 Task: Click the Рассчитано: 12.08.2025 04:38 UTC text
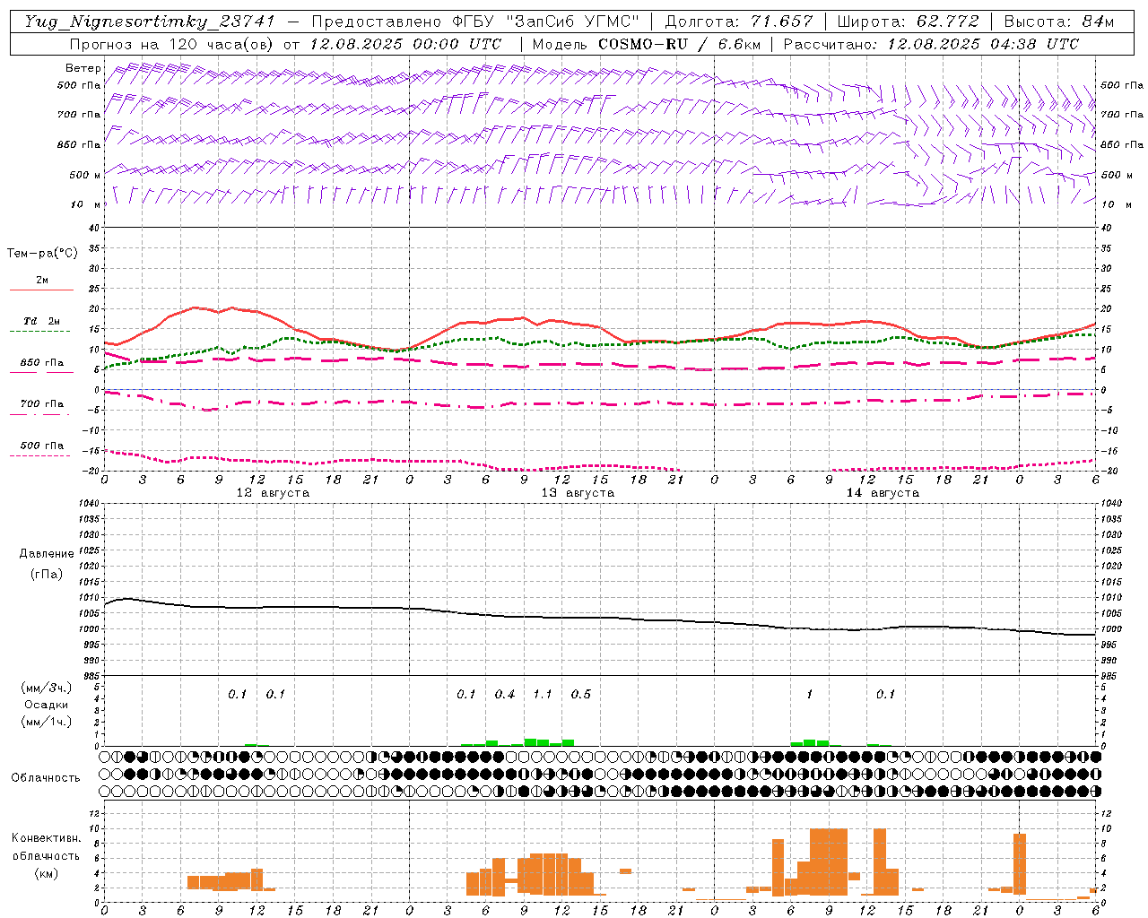931,44
